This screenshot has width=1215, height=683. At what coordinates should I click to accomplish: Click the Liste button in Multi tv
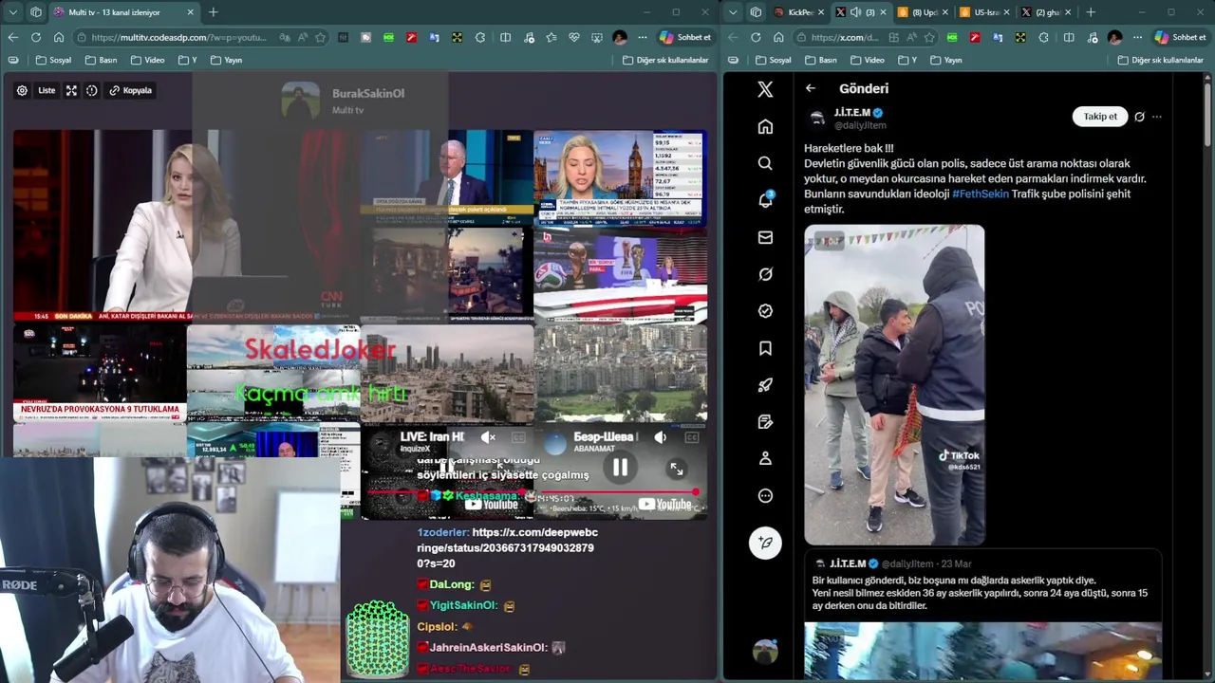[47, 90]
